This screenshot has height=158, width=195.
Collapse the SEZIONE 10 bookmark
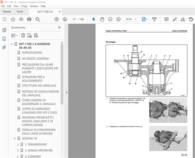[15, 139]
